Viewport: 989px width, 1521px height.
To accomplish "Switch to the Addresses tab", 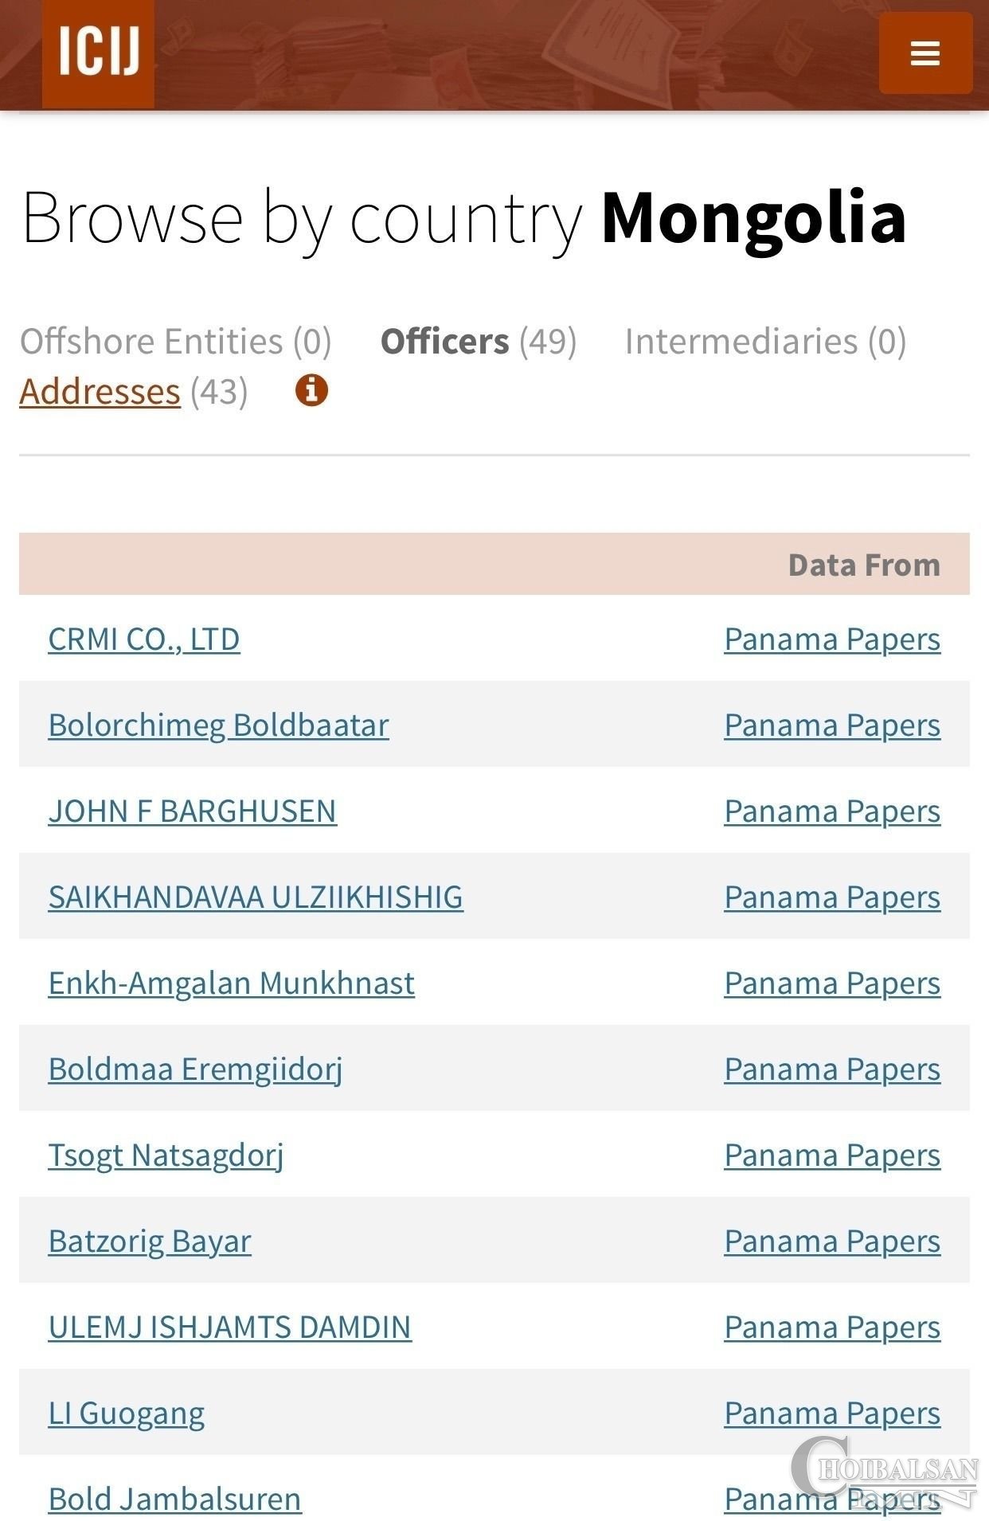I will (100, 391).
